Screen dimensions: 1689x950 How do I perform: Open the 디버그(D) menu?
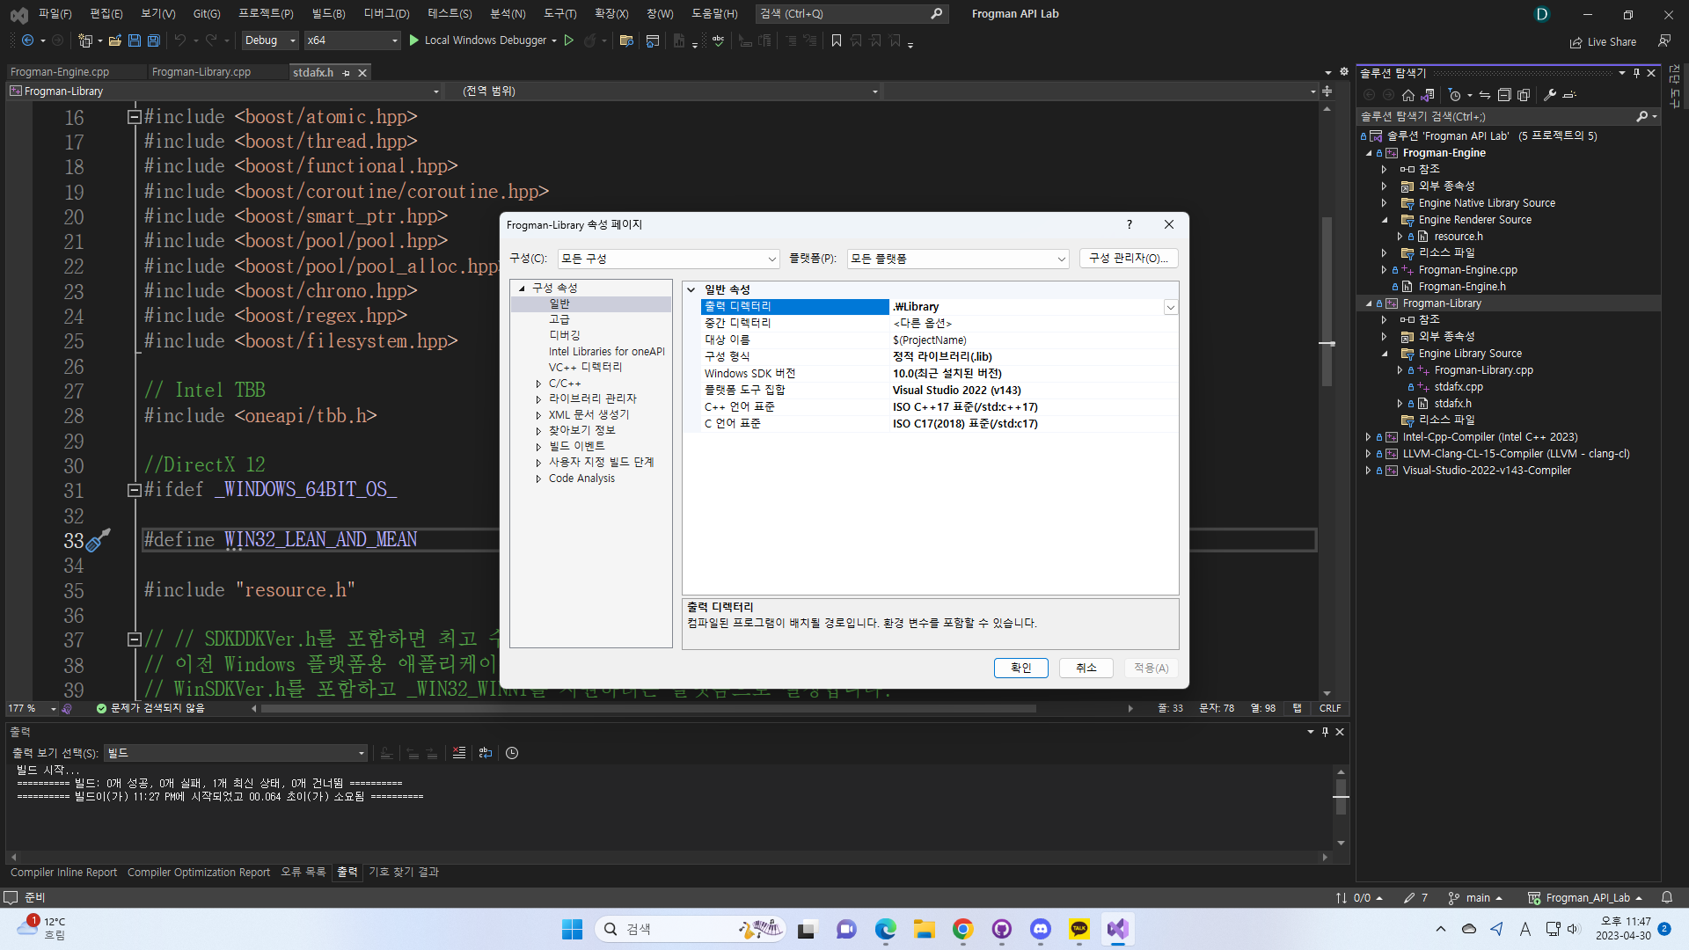(x=386, y=13)
